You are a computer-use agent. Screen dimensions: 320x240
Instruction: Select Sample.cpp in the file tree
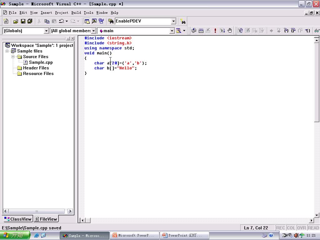coord(41,62)
